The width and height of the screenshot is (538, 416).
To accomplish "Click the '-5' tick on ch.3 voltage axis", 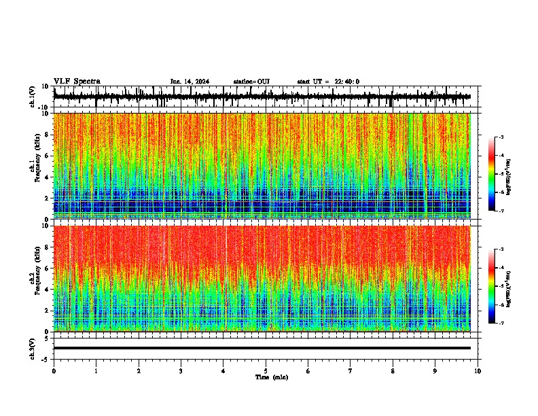I will click(46, 360).
